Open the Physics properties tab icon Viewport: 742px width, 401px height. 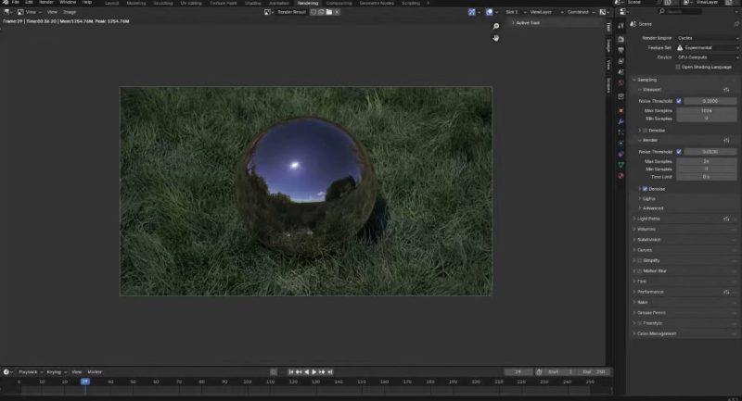[620, 144]
